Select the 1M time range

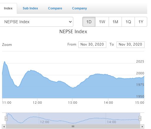115,22
